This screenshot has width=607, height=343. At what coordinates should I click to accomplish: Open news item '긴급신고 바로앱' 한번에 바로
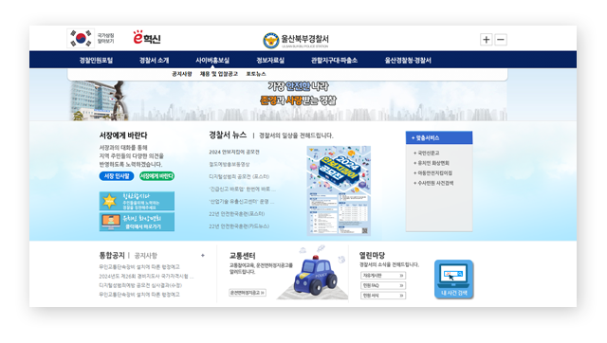pos(243,190)
